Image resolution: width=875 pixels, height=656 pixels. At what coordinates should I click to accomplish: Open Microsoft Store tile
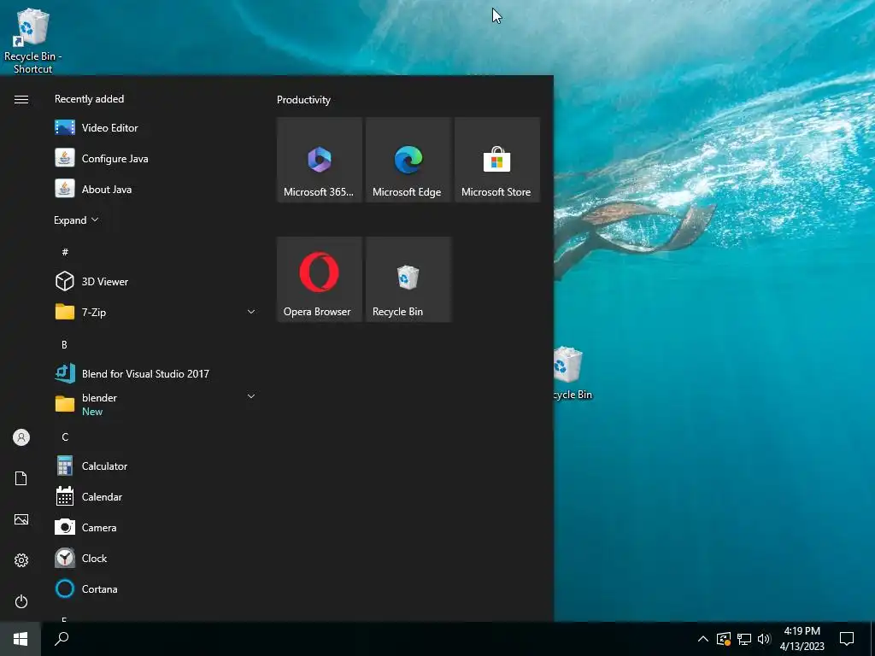pyautogui.click(x=496, y=160)
